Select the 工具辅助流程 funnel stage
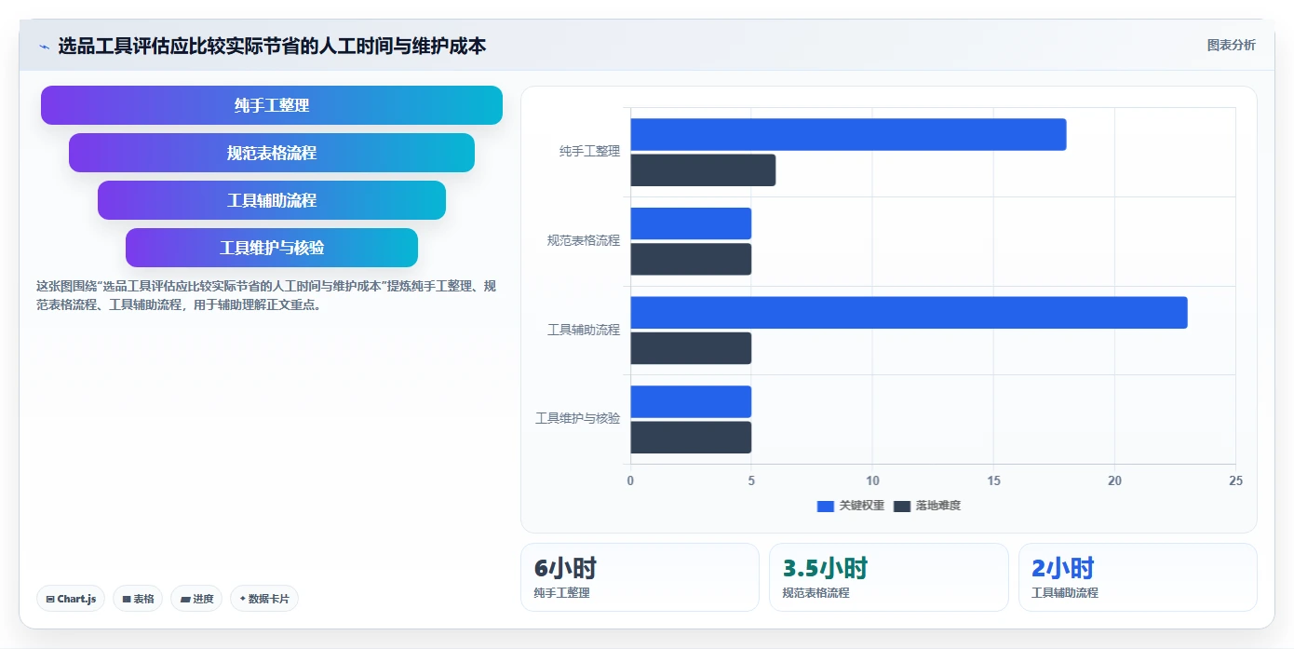 (x=272, y=200)
